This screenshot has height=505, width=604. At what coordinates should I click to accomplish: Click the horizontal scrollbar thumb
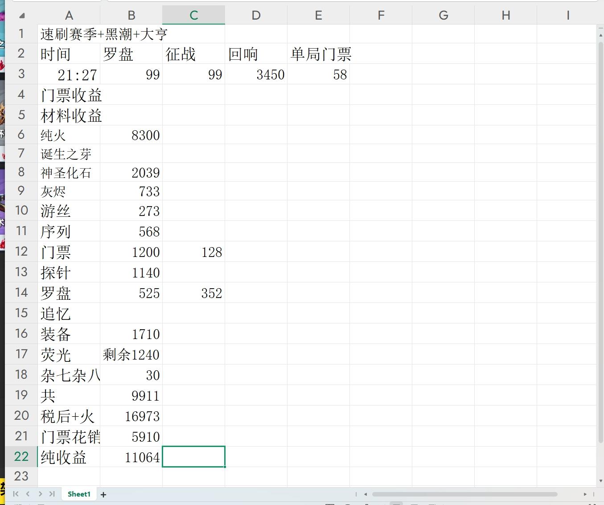464,494
